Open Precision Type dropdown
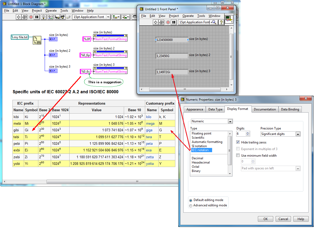315x228 pixels. (x=298, y=134)
